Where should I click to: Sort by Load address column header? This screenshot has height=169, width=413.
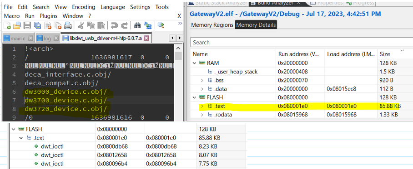click(351, 54)
